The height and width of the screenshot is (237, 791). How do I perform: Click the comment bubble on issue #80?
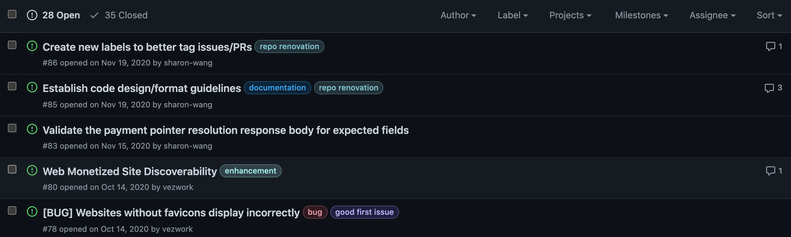click(770, 171)
